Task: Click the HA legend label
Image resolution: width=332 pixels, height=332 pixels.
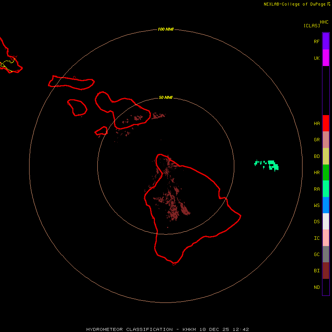Action: pos(317,124)
